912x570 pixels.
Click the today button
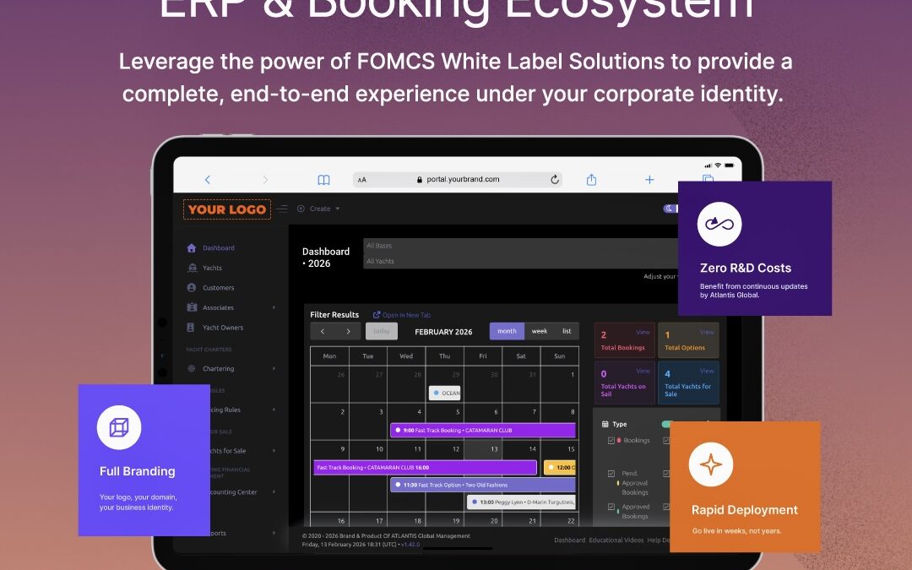tap(382, 332)
